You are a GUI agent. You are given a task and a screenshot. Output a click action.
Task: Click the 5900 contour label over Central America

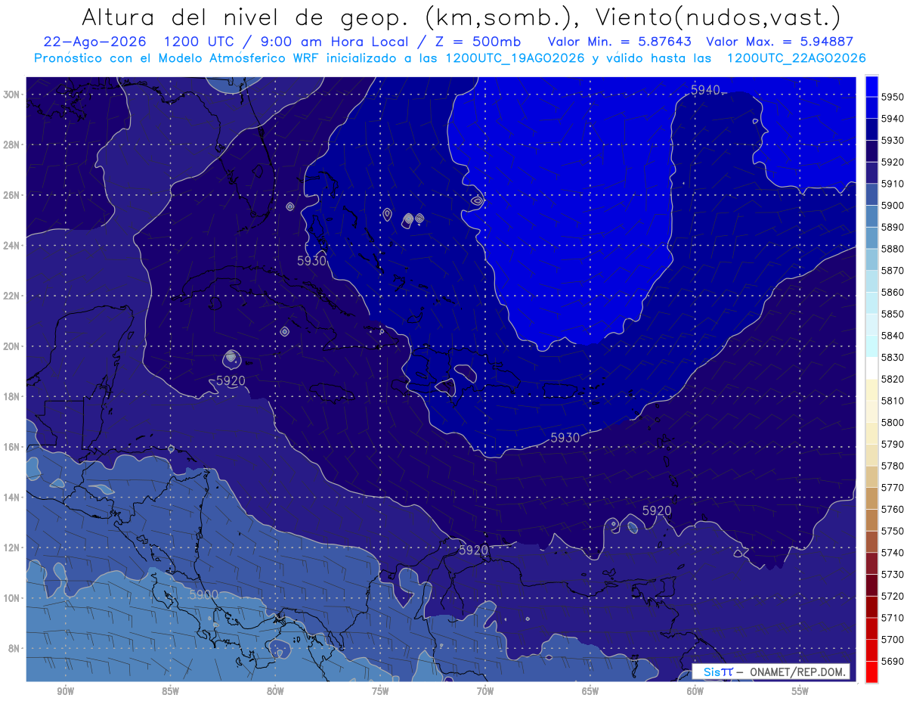click(x=203, y=595)
